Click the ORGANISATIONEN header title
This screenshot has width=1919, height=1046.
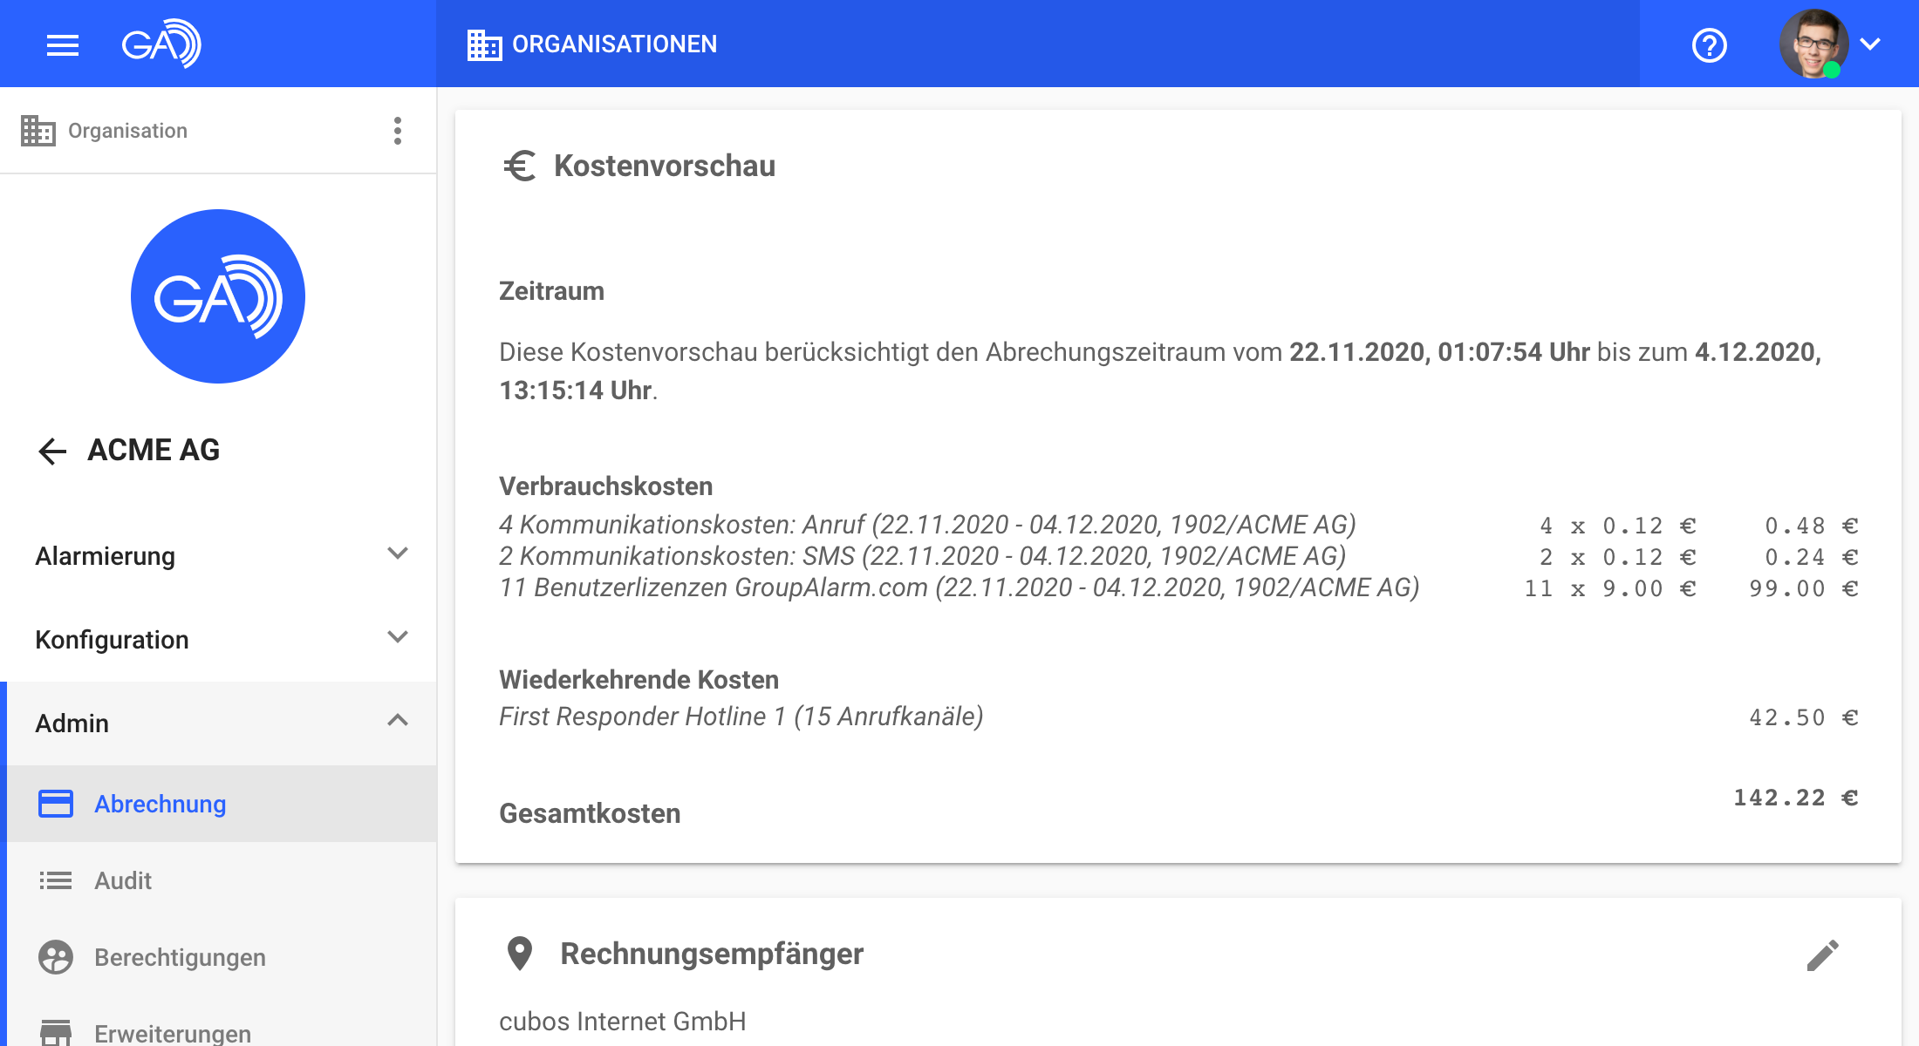tap(614, 44)
